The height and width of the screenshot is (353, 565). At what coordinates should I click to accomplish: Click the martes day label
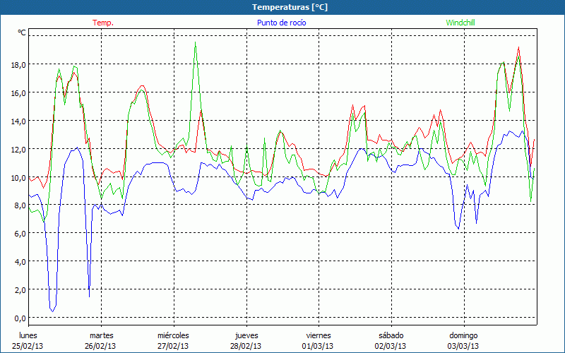pos(101,335)
